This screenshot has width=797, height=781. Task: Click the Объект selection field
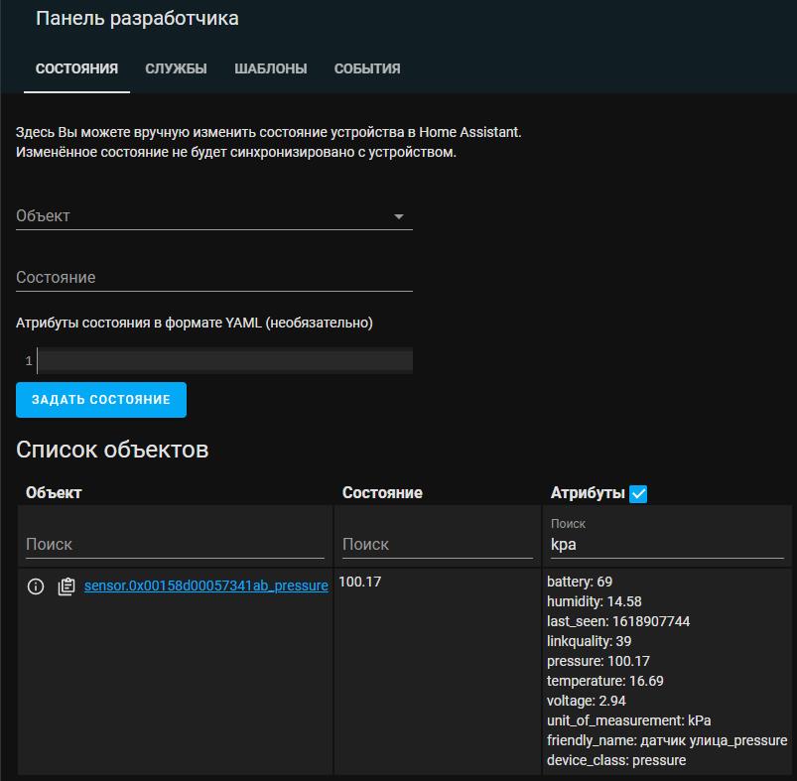tap(213, 215)
